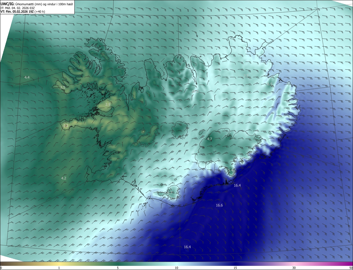Screen dimensions: 353x270
Task: Select the faint 7.7 value
Action: [246, 76]
